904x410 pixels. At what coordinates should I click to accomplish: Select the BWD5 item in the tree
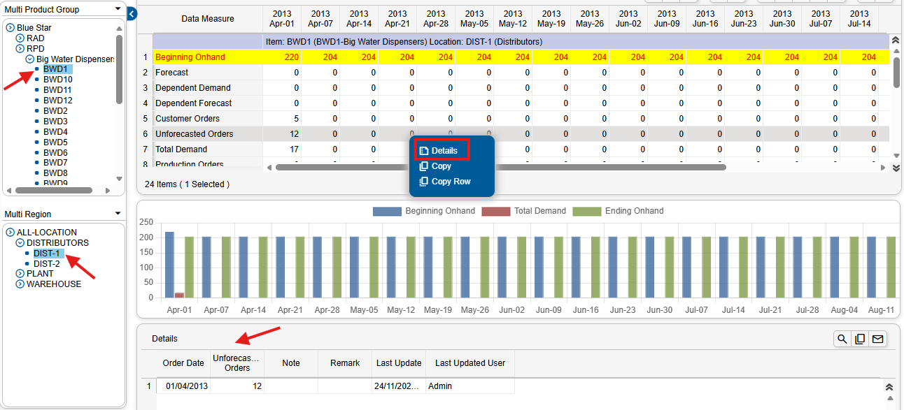(56, 142)
